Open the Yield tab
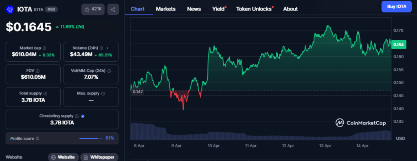417x161 pixels. [x=219, y=9]
